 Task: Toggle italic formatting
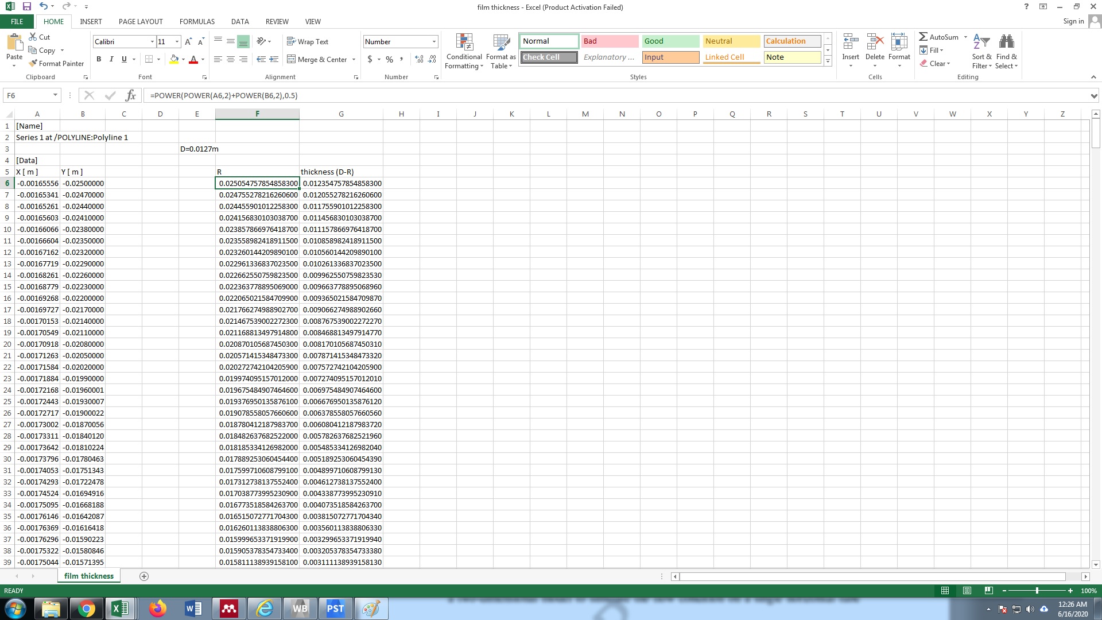(111, 59)
